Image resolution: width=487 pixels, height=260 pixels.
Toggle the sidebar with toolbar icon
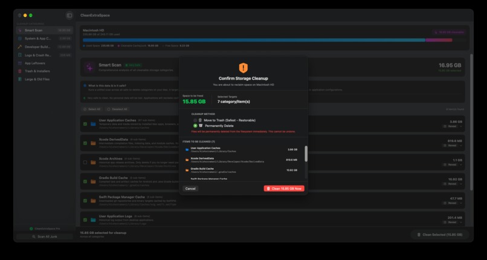pos(69,16)
